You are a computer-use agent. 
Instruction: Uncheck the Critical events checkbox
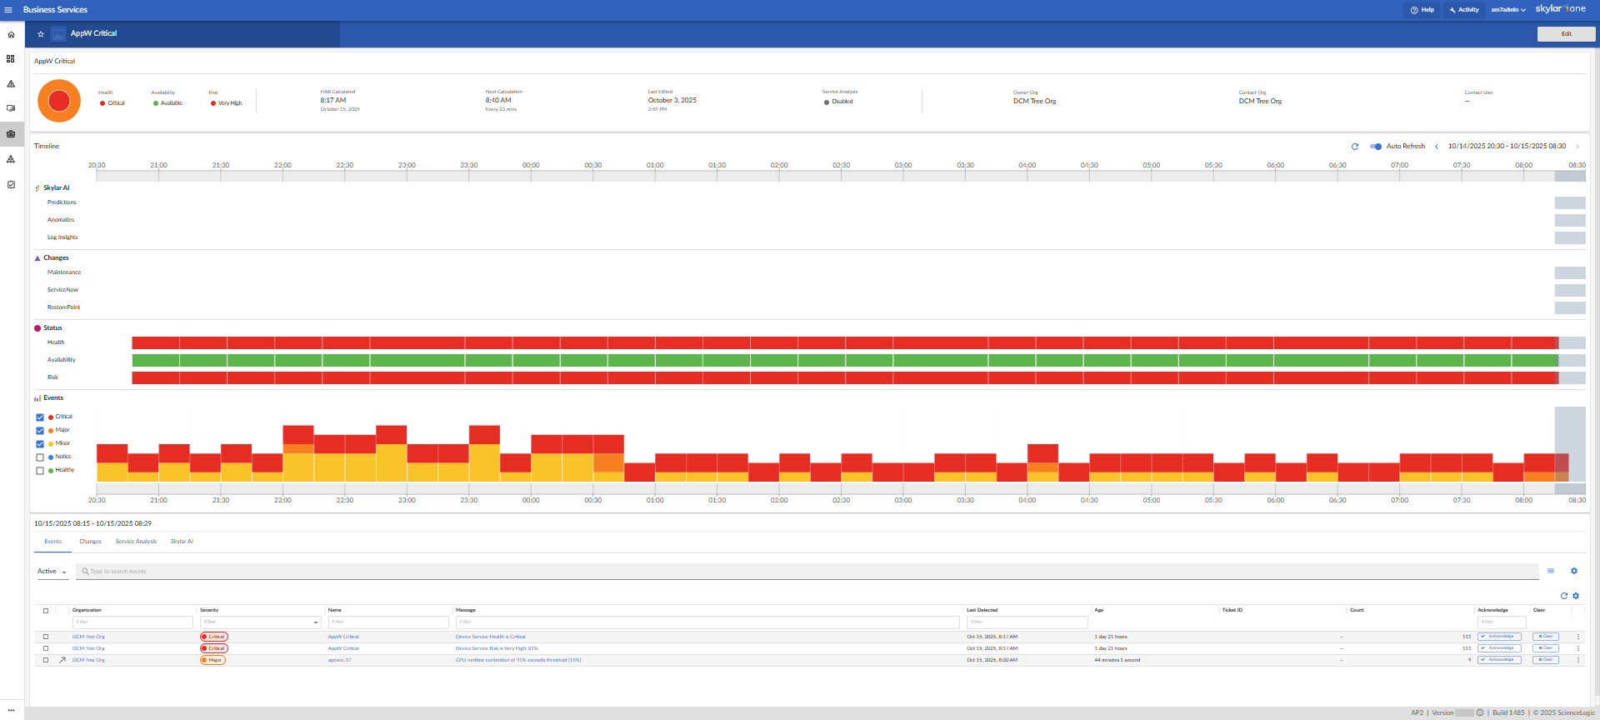point(40,417)
